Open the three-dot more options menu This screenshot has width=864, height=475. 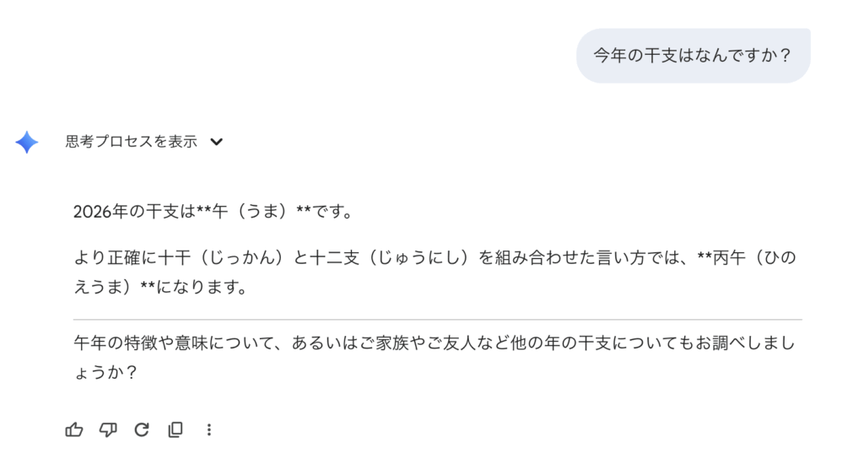(x=208, y=429)
